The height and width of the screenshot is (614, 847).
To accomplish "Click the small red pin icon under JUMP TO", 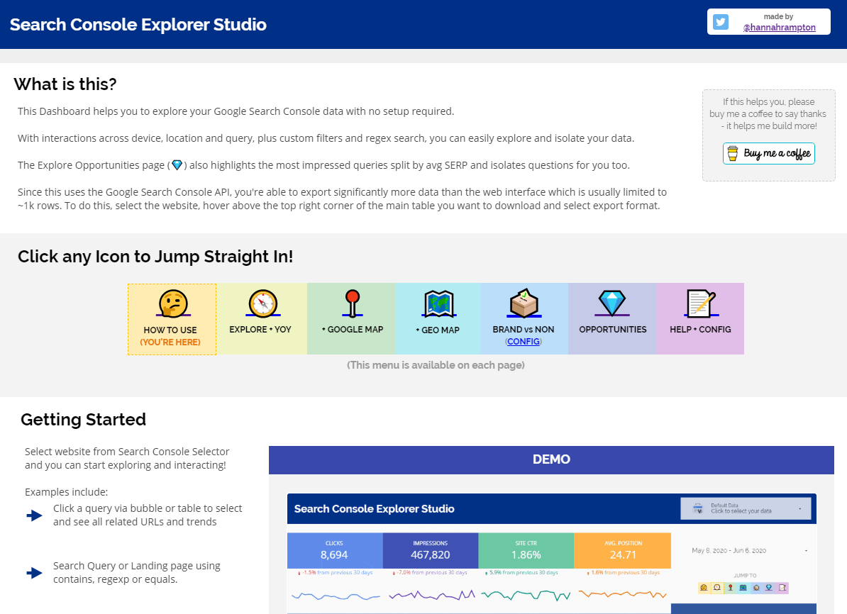I will pos(731,588).
